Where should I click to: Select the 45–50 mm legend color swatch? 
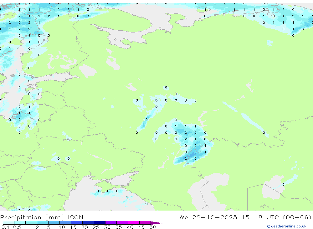point(145,223)
